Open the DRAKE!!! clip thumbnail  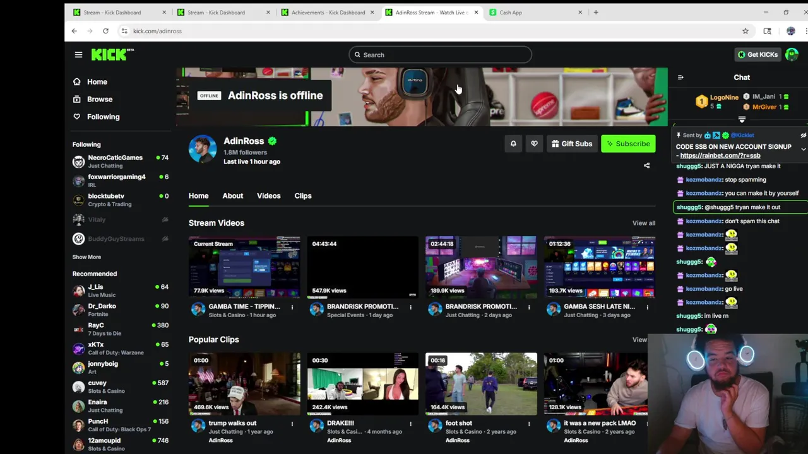click(x=362, y=383)
